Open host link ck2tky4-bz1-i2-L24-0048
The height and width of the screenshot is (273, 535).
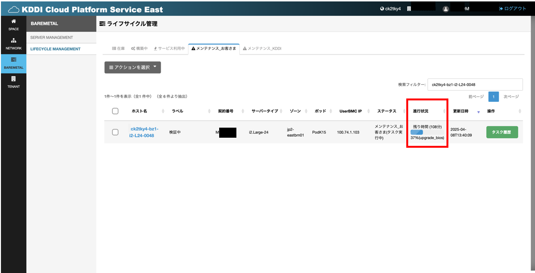tap(144, 132)
